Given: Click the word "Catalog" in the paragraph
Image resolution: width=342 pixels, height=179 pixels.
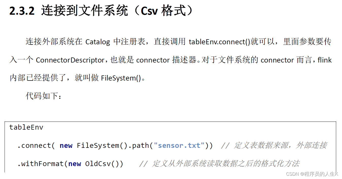Looking at the screenshot, I should (98, 42).
